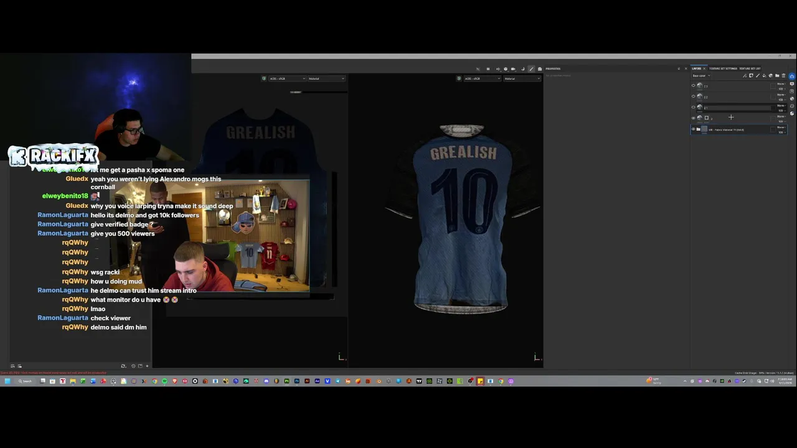
Task: Open the smart material icon in Layers toolbar
Action: point(771,76)
